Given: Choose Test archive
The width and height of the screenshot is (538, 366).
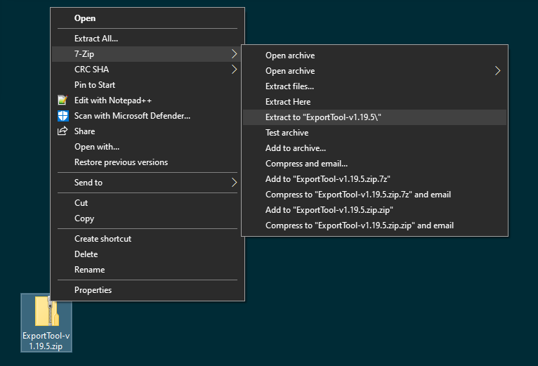Looking at the screenshot, I should click(287, 133).
